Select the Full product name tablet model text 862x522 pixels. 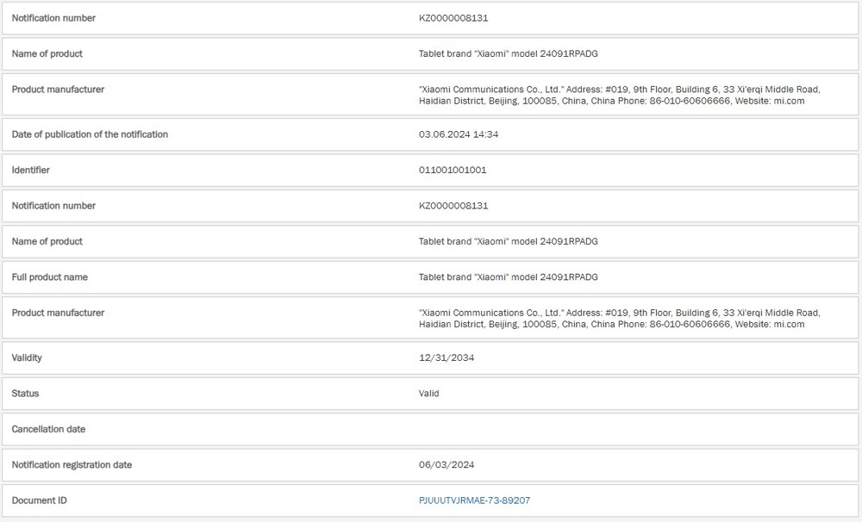(509, 277)
